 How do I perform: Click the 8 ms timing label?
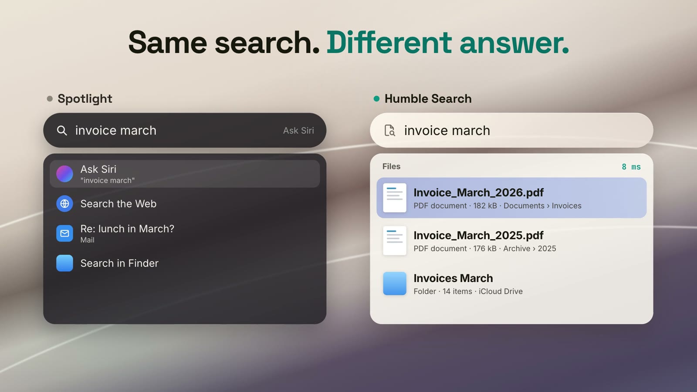click(631, 167)
